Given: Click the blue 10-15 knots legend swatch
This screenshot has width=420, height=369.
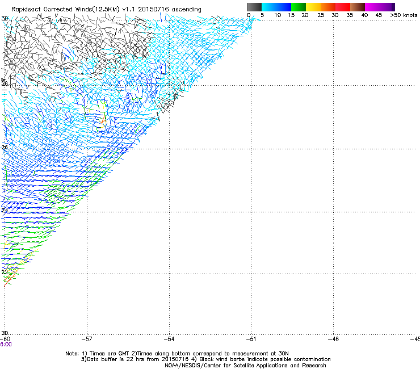Looking at the screenshot, I should click(284, 7).
